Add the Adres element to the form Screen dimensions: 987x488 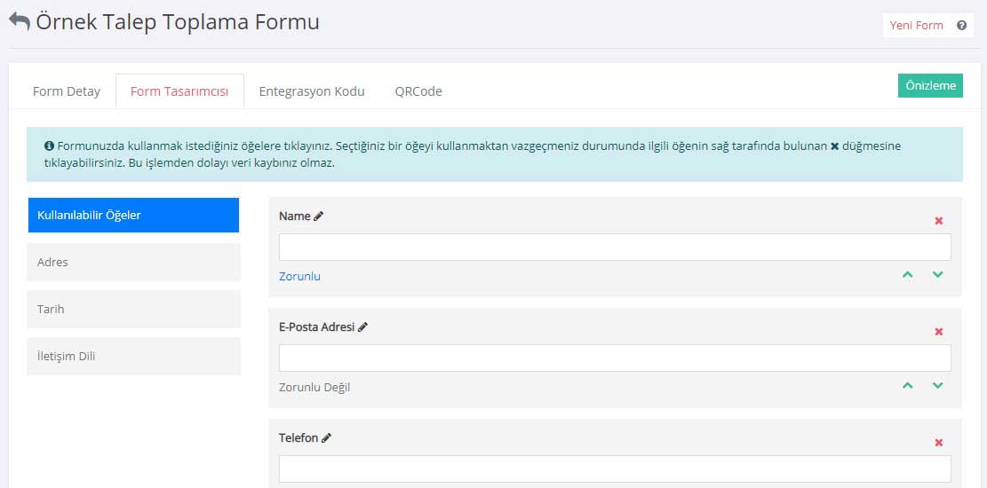click(x=133, y=263)
